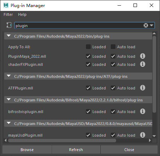This screenshot has height=156, width=160.
Task: Open the search history dropdown arrow
Action: pyautogui.click(x=152, y=25)
